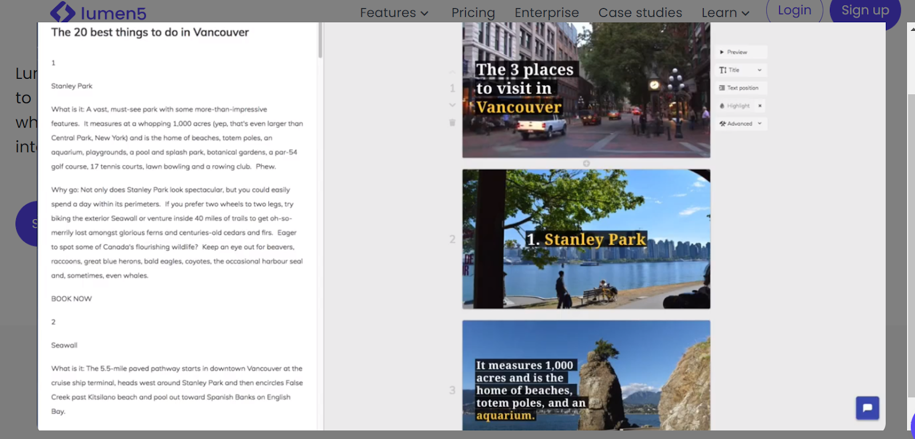
Task: Click the script line starting 'Why go: Not only does Stanley Park'
Action: (x=170, y=190)
